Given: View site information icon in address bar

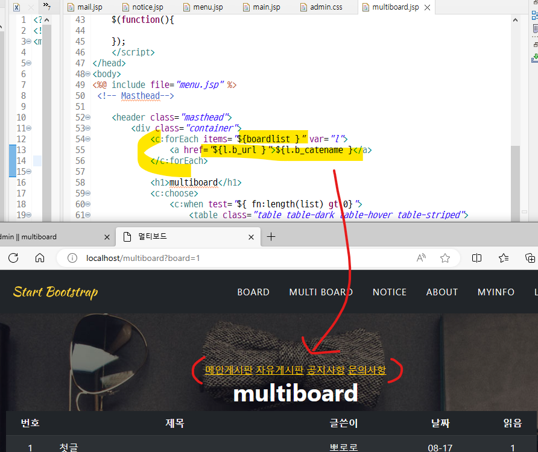Looking at the screenshot, I should (72, 258).
